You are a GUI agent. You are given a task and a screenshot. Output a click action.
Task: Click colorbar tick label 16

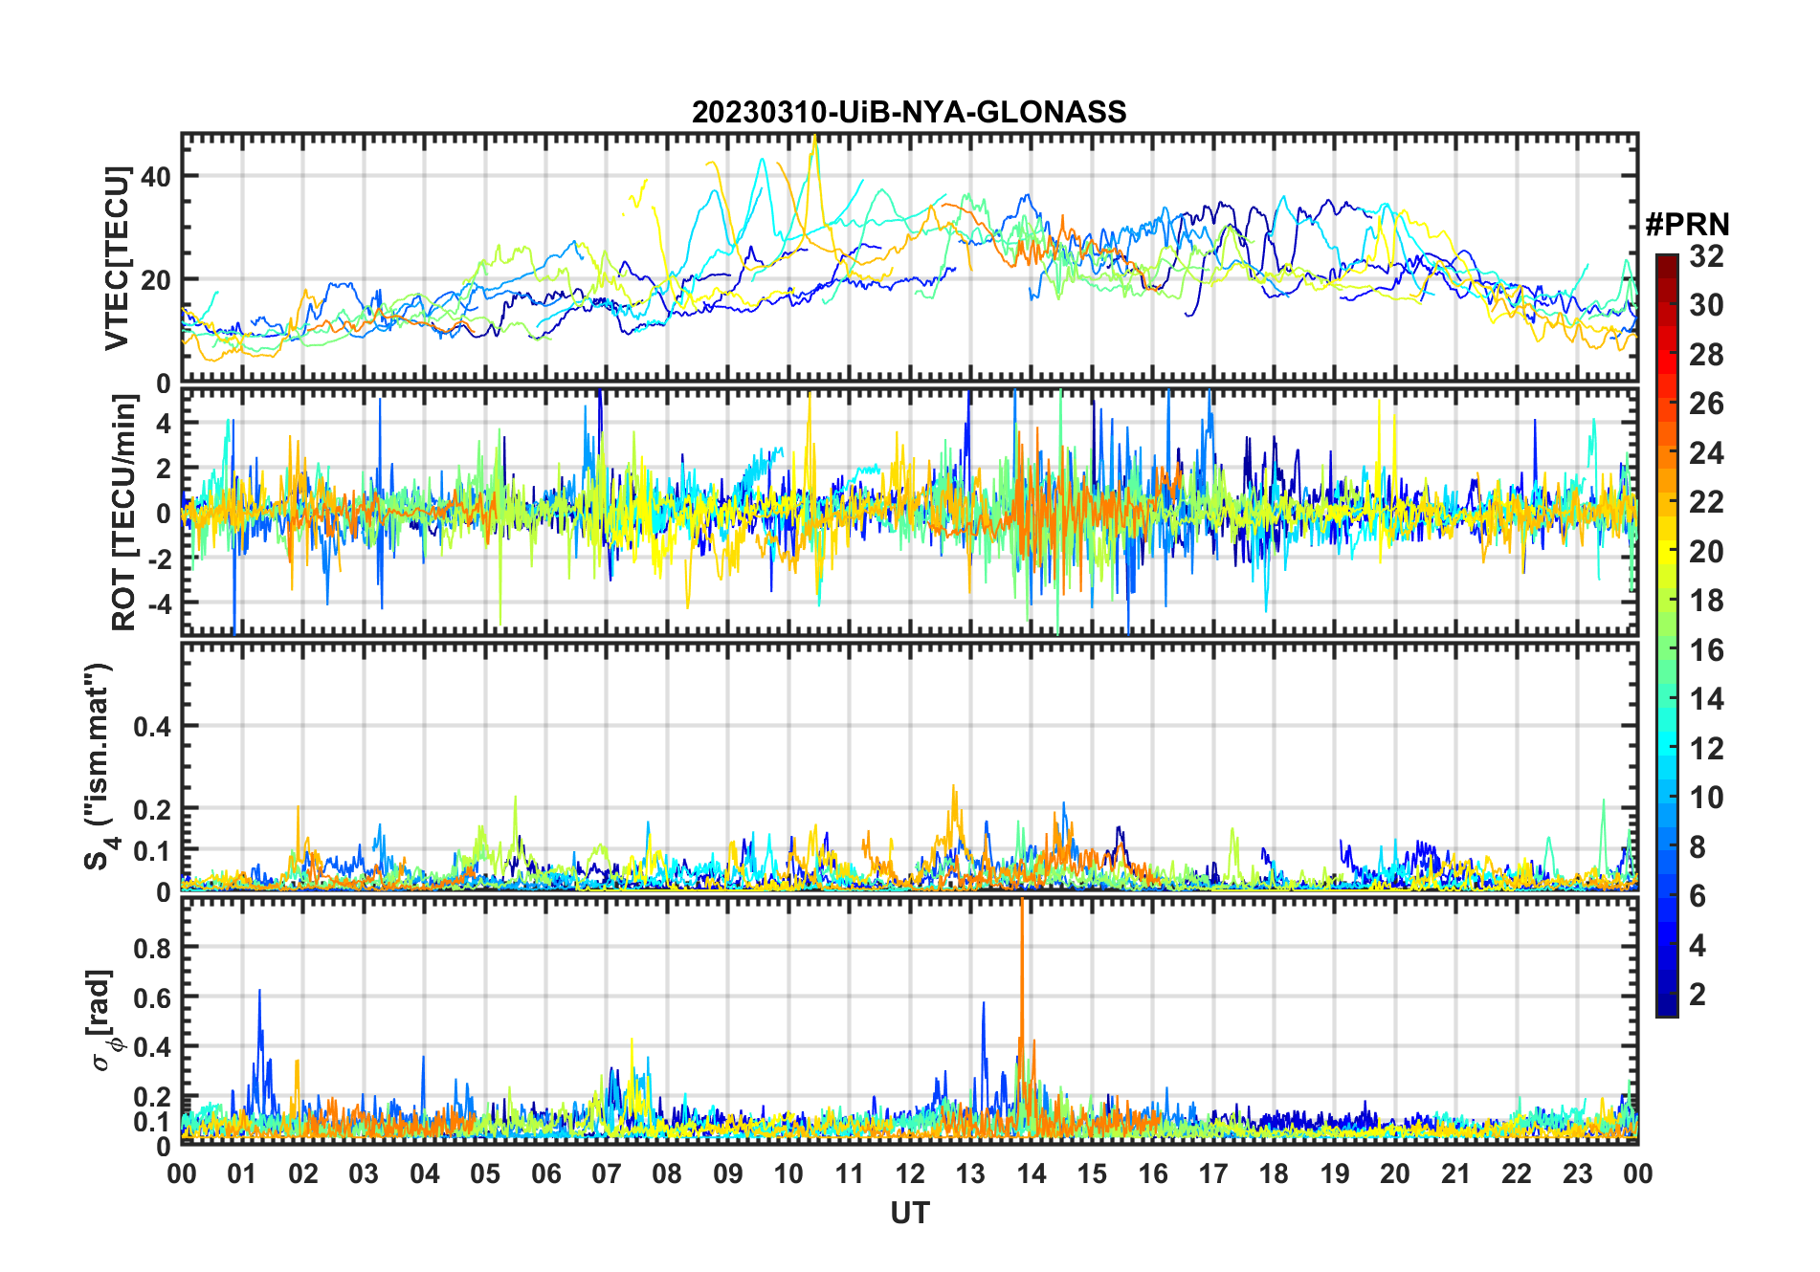[1706, 649]
